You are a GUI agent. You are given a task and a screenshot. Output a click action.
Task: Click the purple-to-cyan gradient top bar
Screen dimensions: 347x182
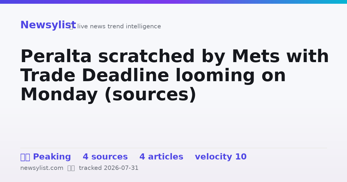click(x=173, y=2)
